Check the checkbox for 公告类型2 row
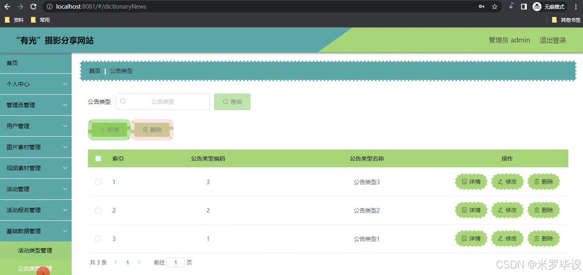The width and height of the screenshot is (583, 275). (x=98, y=211)
